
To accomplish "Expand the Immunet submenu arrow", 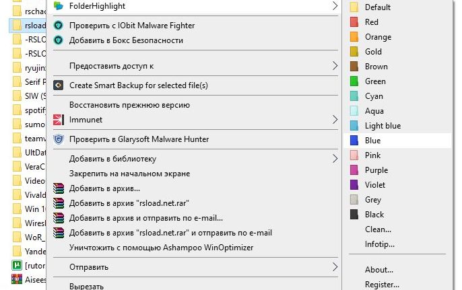I will pyautogui.click(x=335, y=120).
